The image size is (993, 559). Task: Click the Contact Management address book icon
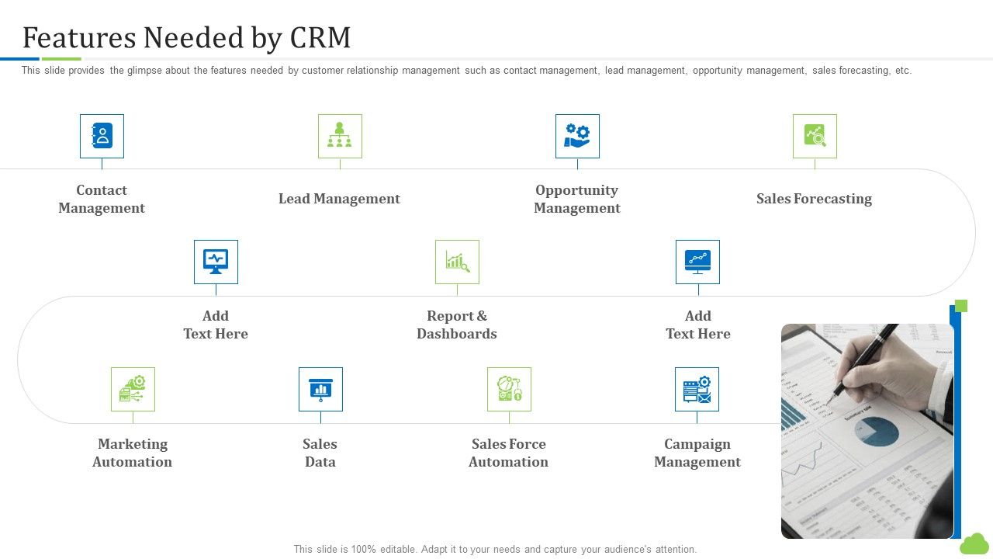(102, 136)
